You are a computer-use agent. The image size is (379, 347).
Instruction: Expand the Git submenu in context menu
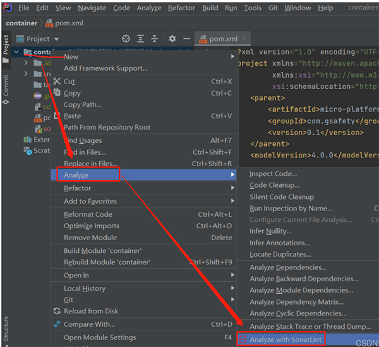click(144, 300)
